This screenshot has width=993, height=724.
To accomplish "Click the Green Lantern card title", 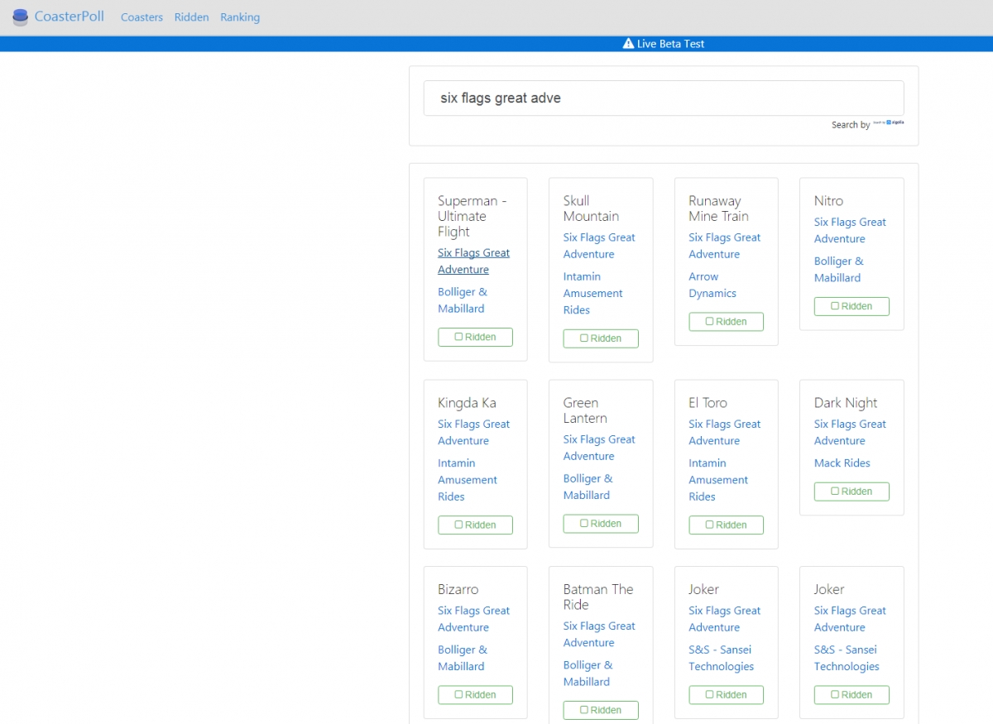I will click(x=585, y=410).
